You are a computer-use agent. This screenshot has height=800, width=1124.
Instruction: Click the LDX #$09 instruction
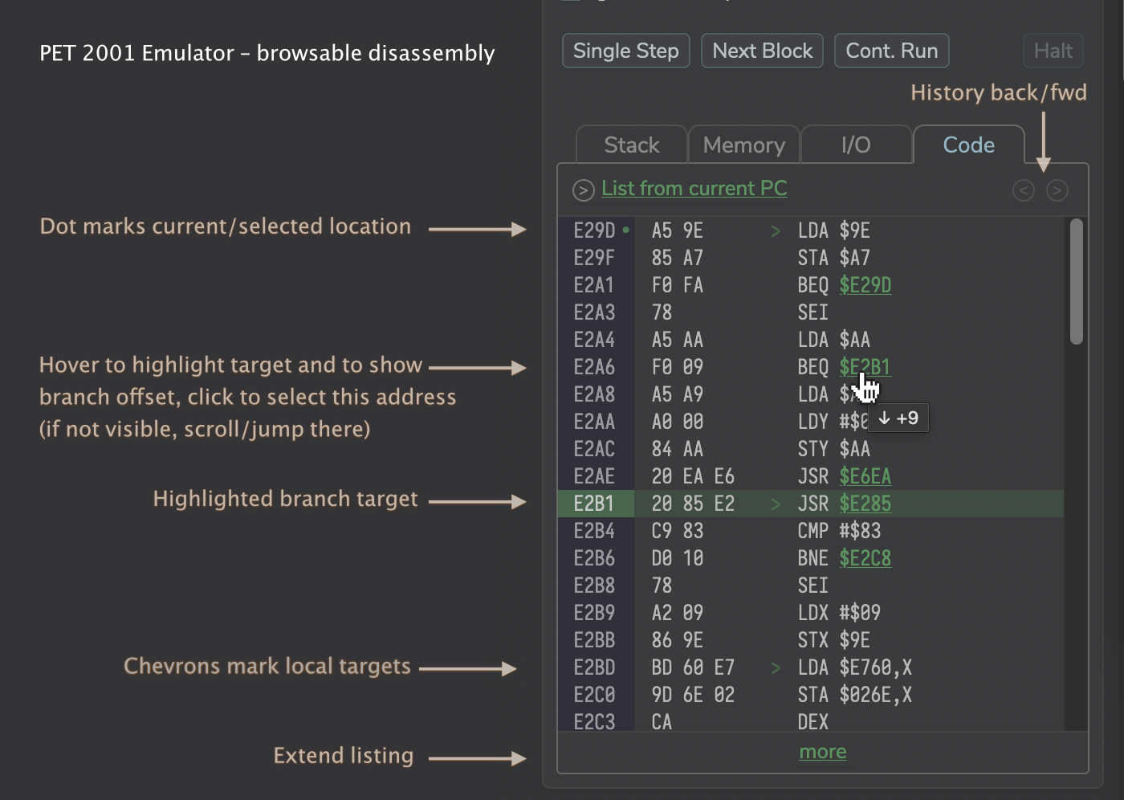coord(839,613)
